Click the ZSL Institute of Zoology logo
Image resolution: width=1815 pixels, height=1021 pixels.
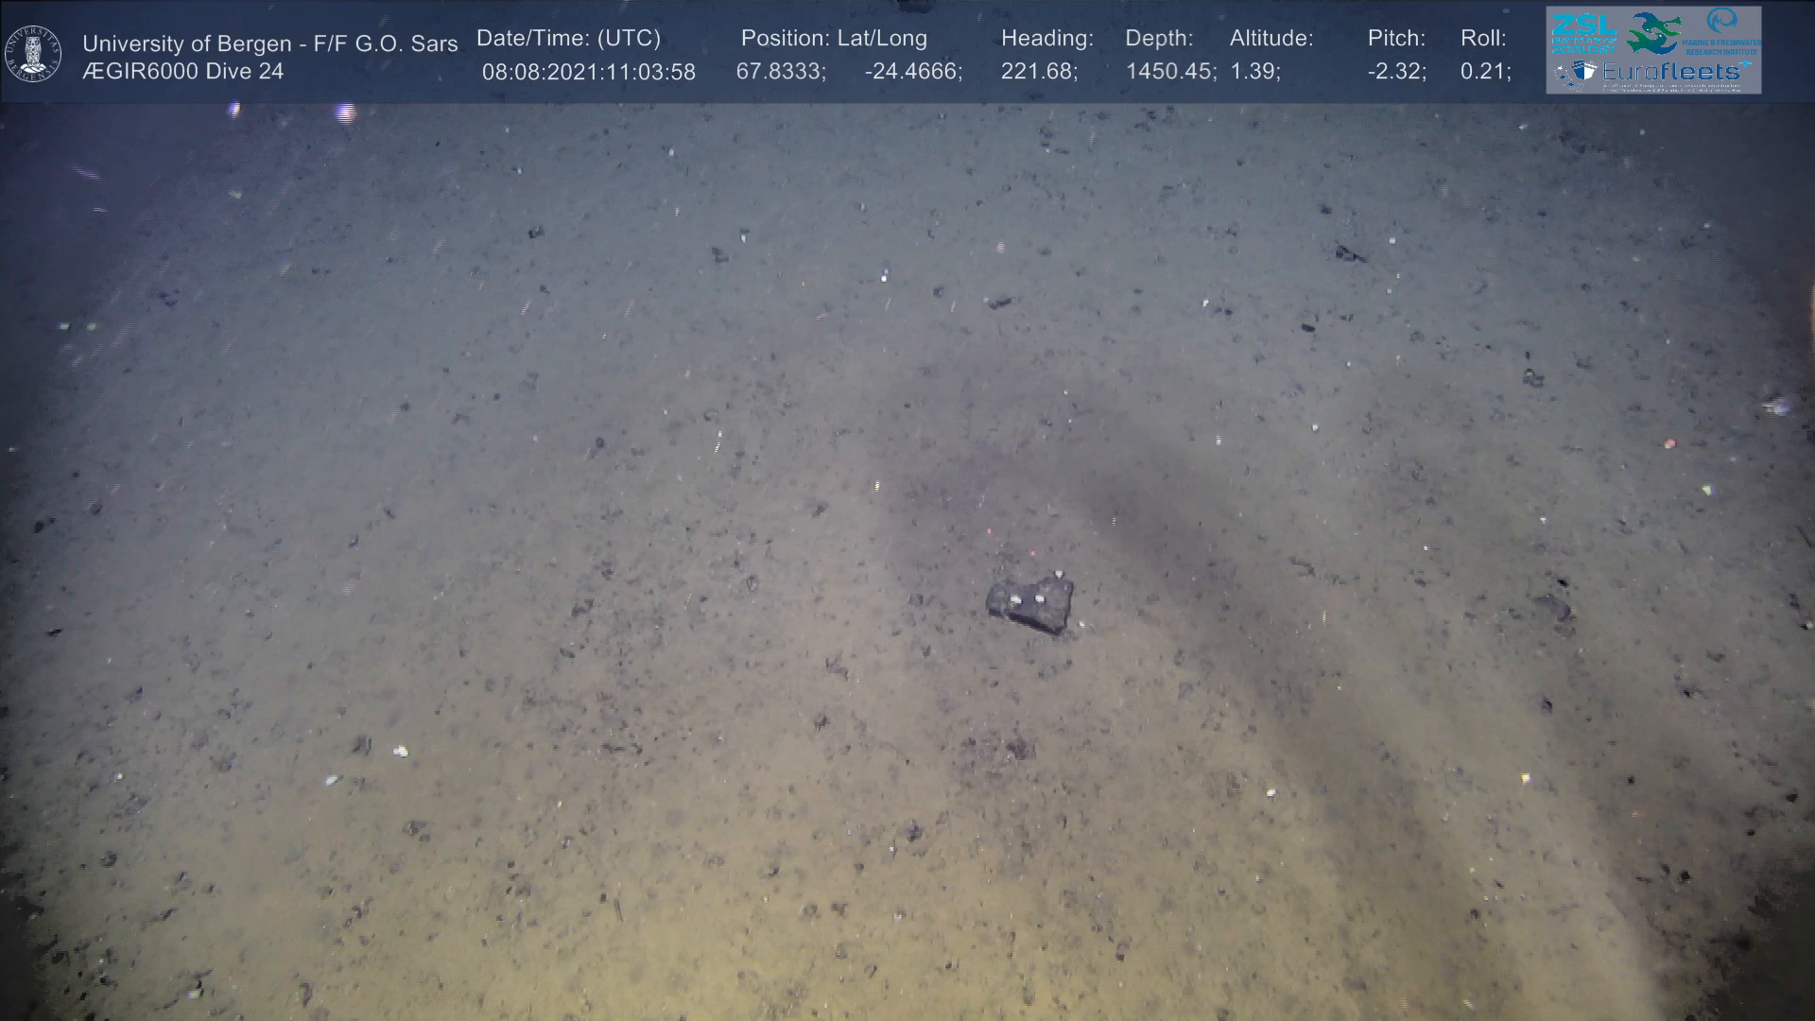coord(1583,33)
